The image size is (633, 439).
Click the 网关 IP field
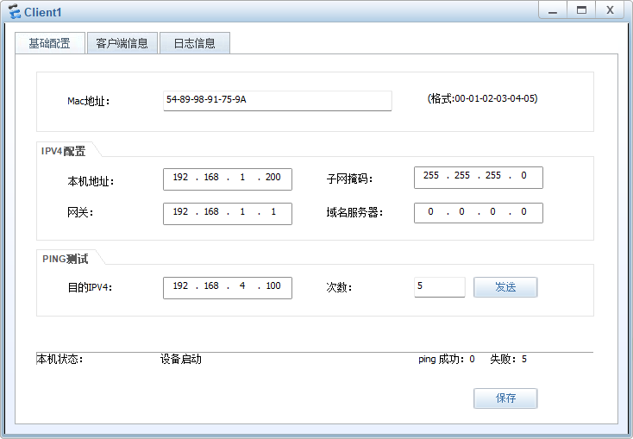(228, 214)
